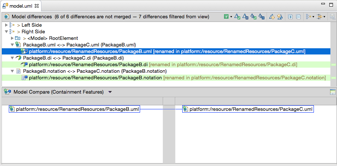Click the Reject single change toolbar icon
The image size is (337, 166).
[x=246, y=17]
